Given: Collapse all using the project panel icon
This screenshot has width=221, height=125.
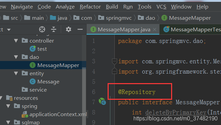Looking at the screenshot, I should pyautogui.click(x=54, y=29).
